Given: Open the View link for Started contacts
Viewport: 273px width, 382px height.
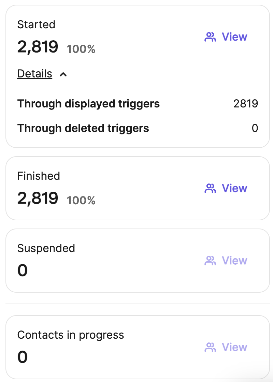Looking at the screenshot, I should tap(234, 37).
